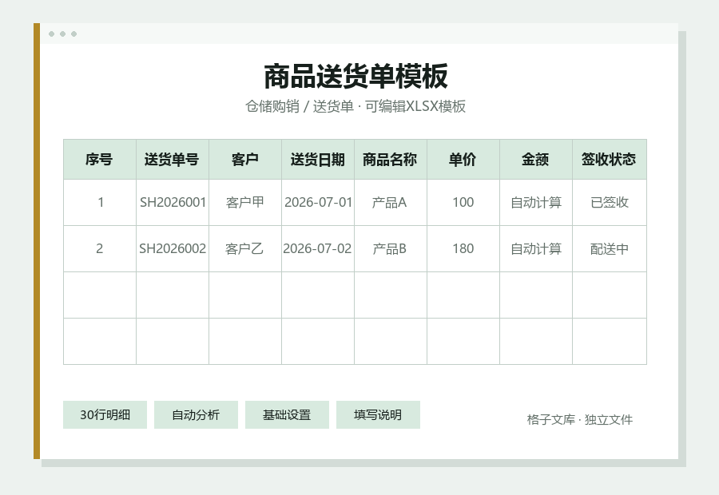Click serial number 1 cell
Viewport: 719px width, 495px height.
click(x=100, y=202)
